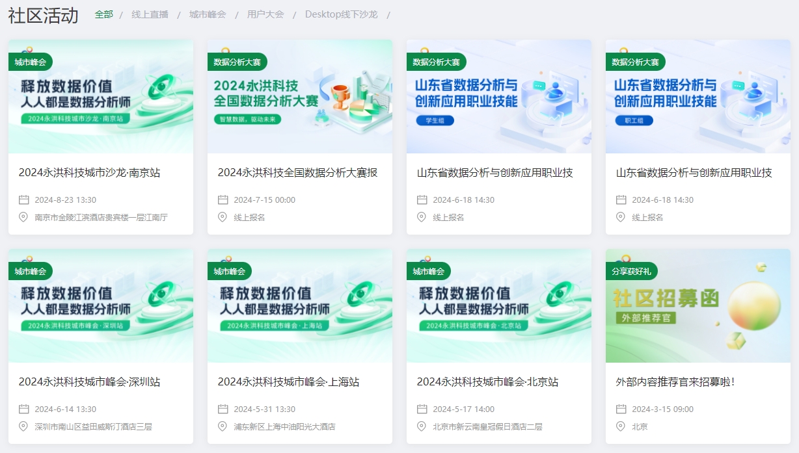Click location pin beside 浦东新区上海中油阳光大酒店

[223, 427]
